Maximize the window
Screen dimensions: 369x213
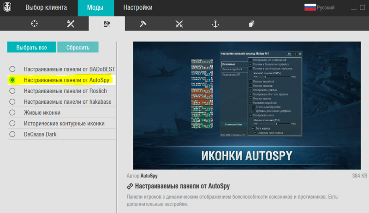pyautogui.click(x=363, y=7)
